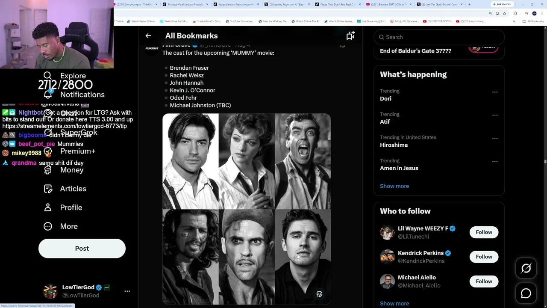Open the FrankerFaceZ bookmark

tap(207, 21)
